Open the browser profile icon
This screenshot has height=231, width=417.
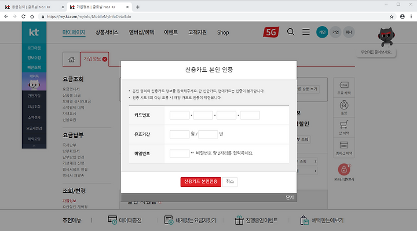tap(403, 16)
